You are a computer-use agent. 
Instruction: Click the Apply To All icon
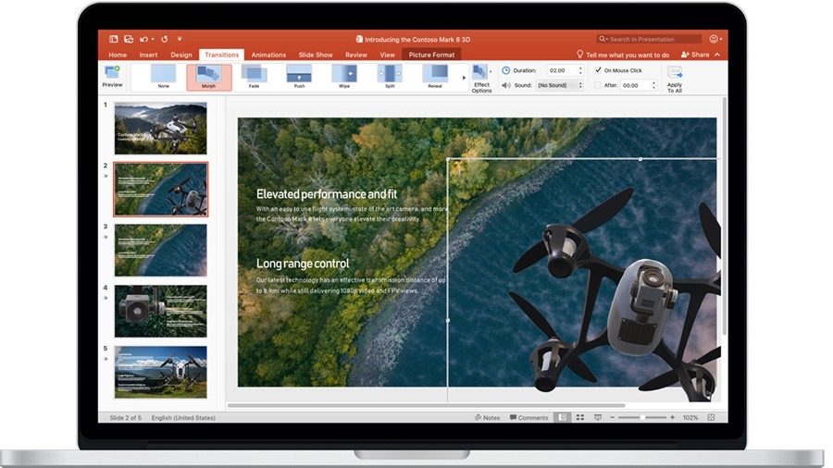[675, 79]
